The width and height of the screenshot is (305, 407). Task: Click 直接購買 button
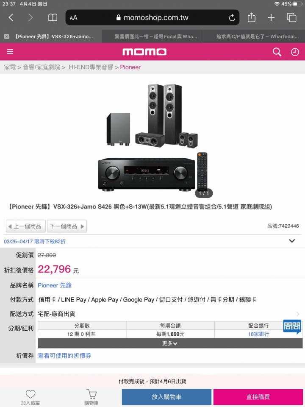[258, 397]
